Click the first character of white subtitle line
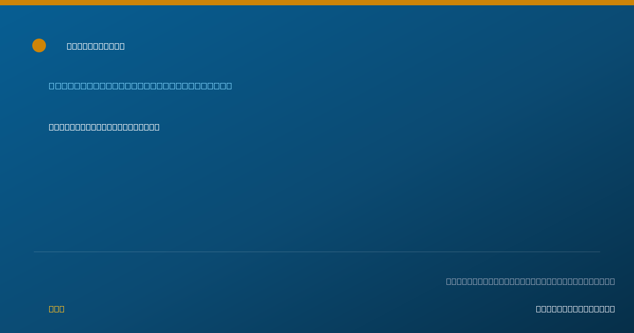The image size is (634, 333). pyautogui.click(x=51, y=127)
